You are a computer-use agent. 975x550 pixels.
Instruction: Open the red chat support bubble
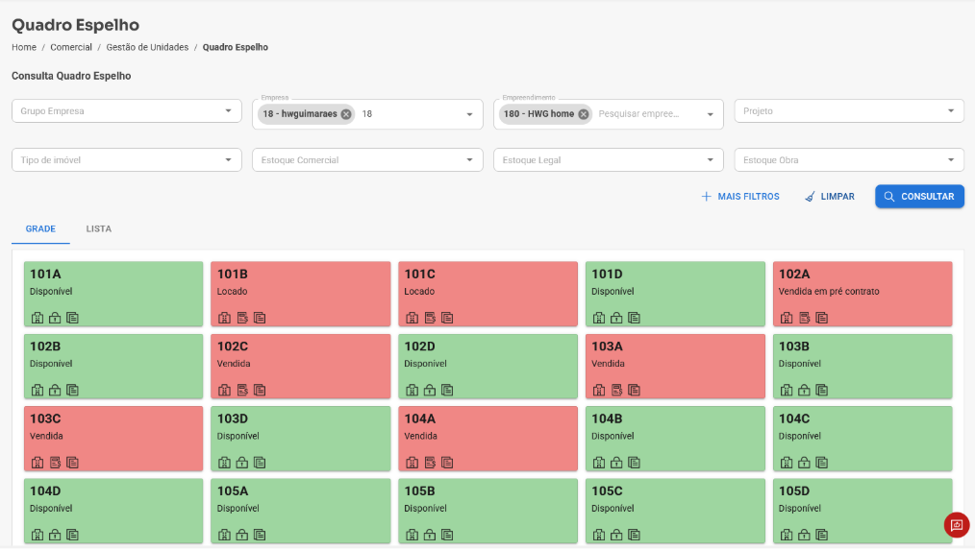pos(957,525)
